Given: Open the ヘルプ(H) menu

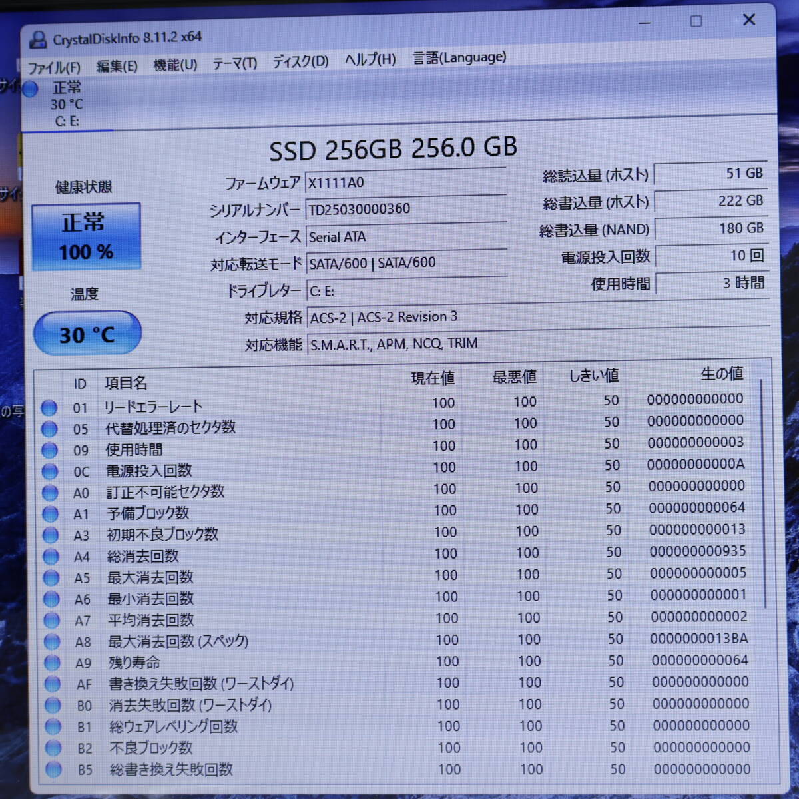Looking at the screenshot, I should 370,59.
